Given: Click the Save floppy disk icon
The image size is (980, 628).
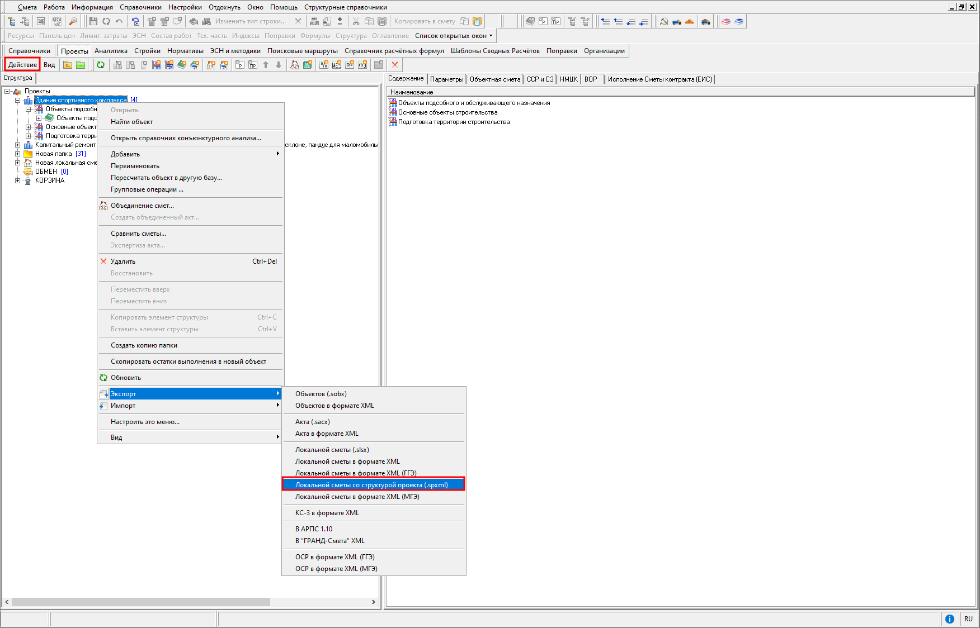Looking at the screenshot, I should [x=93, y=21].
